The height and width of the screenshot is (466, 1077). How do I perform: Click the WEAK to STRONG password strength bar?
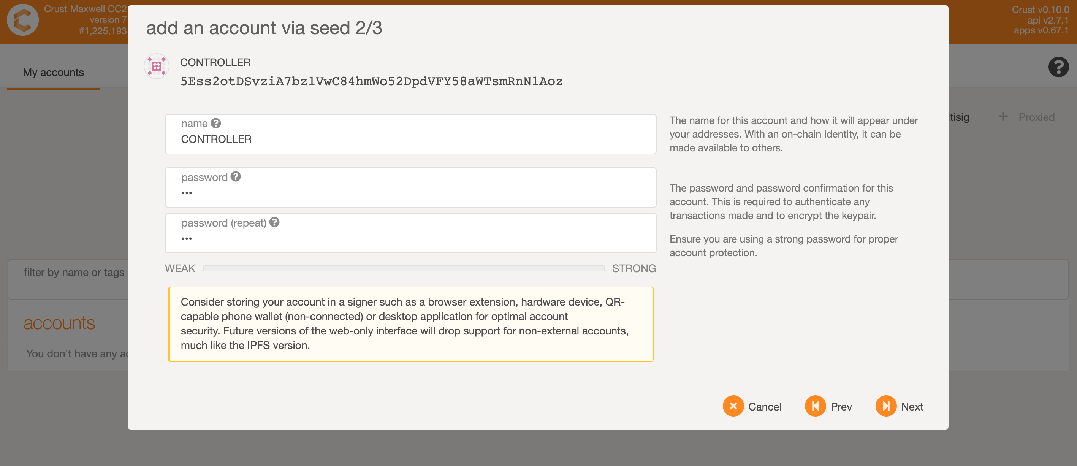404,269
